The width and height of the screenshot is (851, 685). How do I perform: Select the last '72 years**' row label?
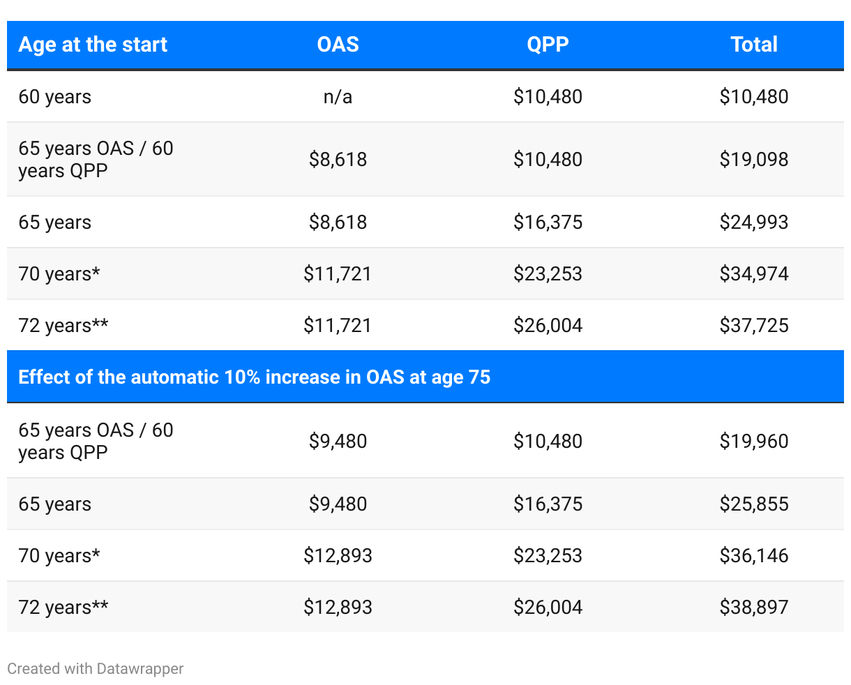(63, 608)
